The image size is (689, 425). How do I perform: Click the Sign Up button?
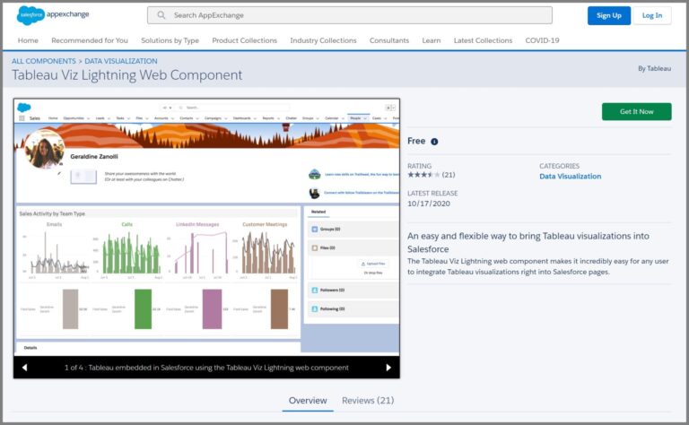pyautogui.click(x=608, y=15)
